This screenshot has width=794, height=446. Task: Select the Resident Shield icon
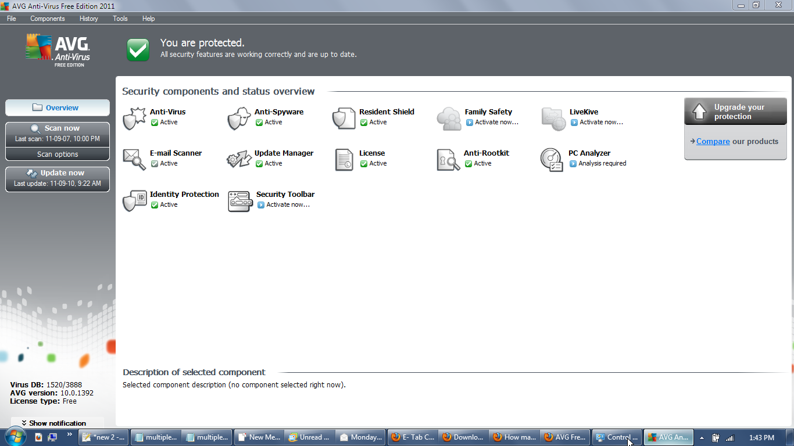point(344,118)
